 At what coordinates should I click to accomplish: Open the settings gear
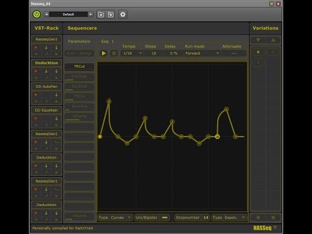point(123,14)
